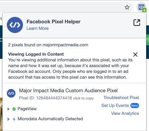Click Microdata Automatically Detected label

pos(50,119)
